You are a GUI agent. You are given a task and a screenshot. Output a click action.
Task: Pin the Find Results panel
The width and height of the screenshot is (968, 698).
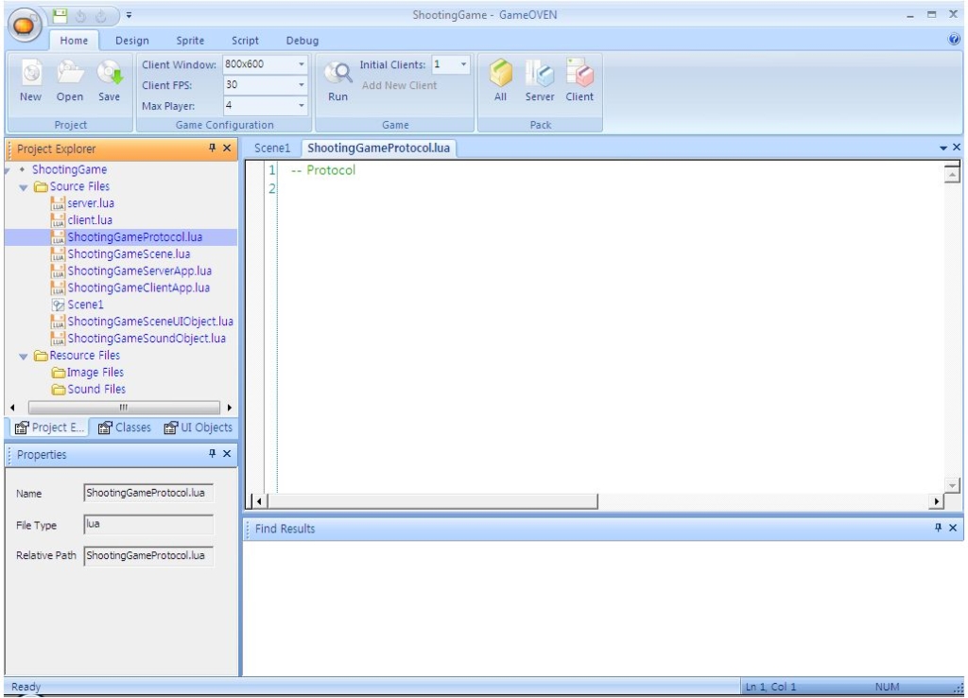[x=938, y=528]
